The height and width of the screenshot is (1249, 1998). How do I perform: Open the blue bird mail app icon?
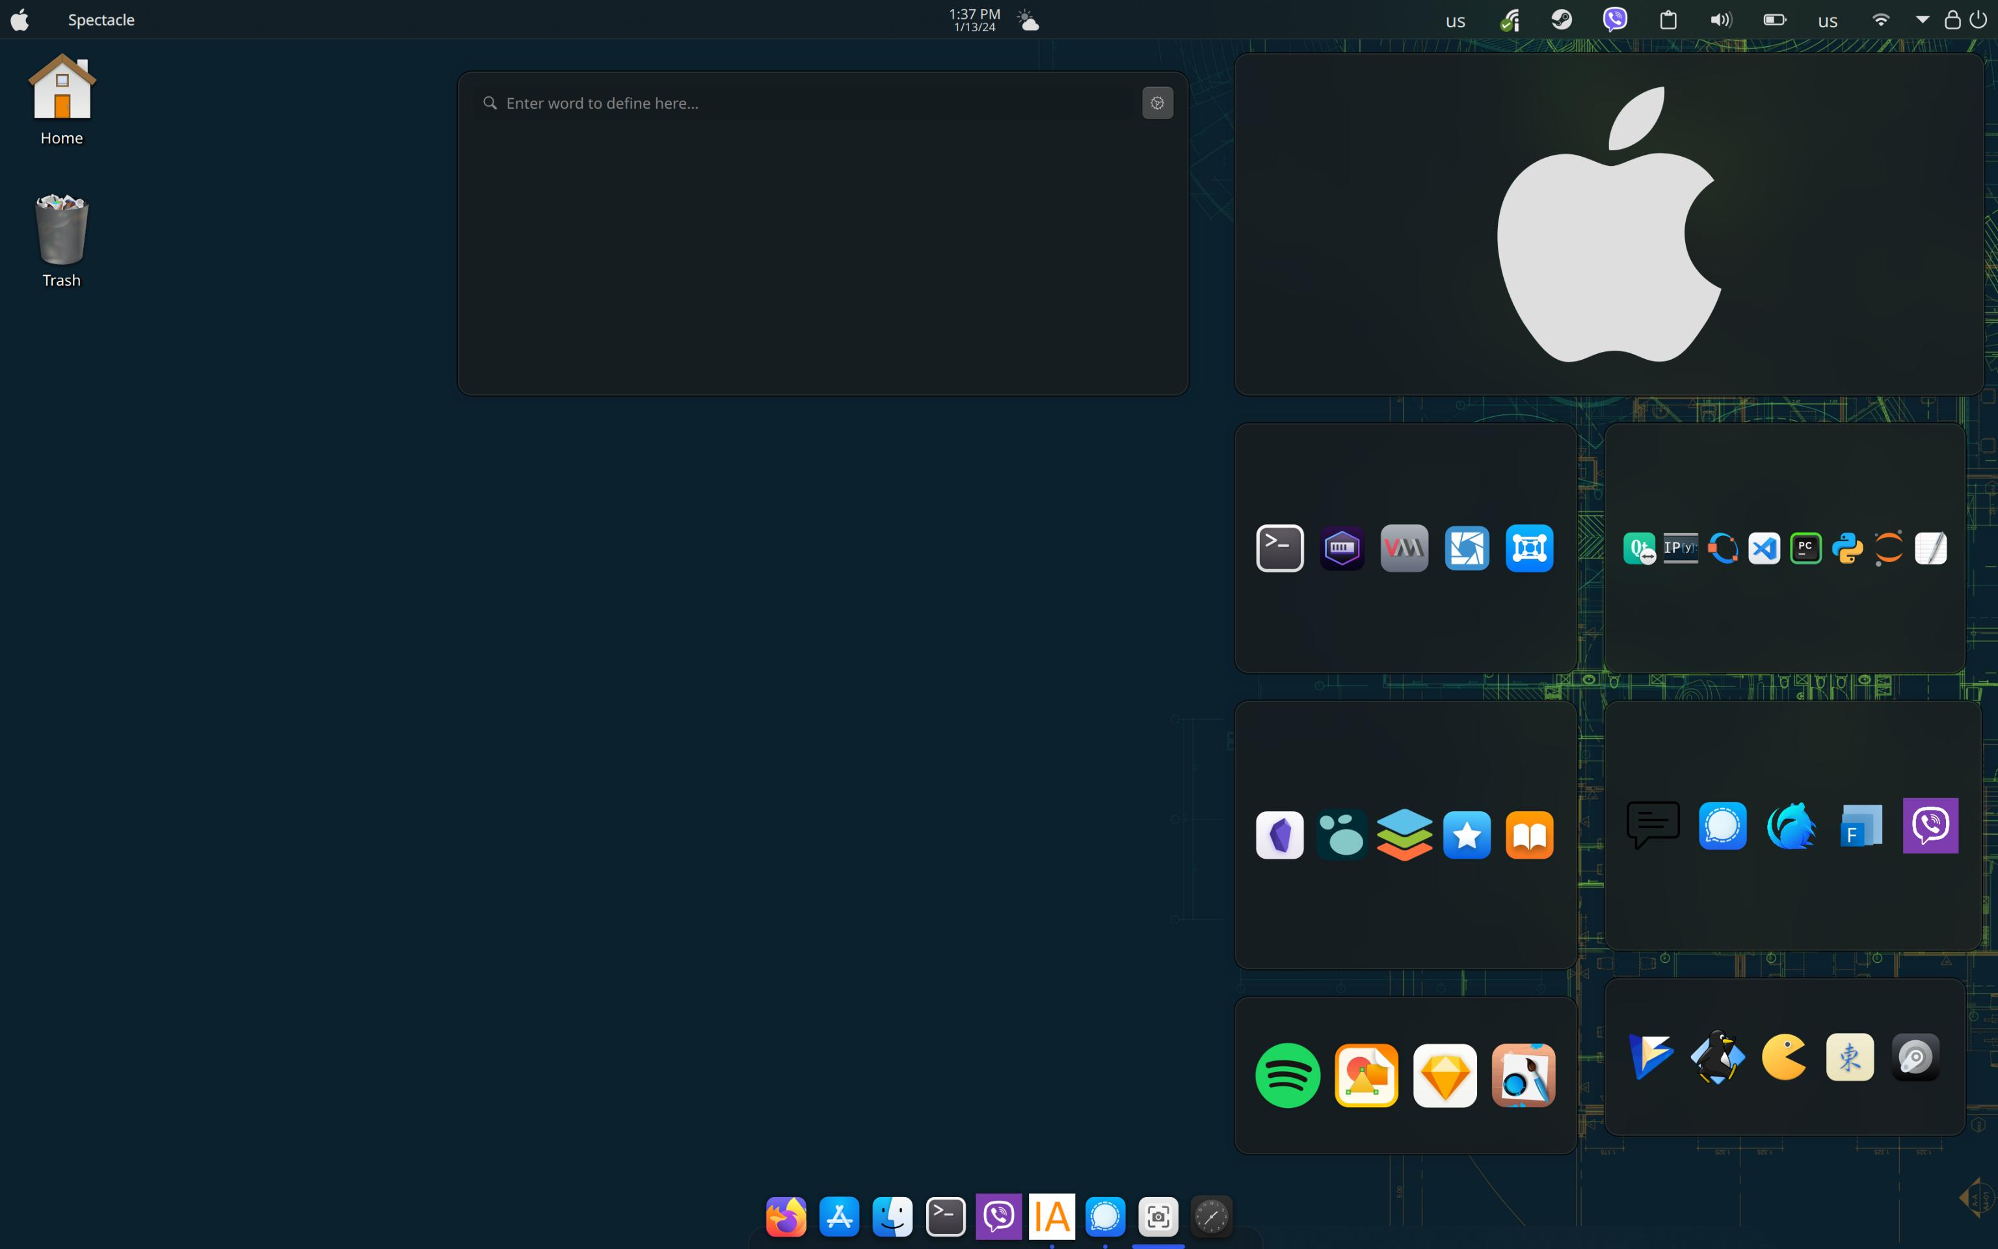1792,824
